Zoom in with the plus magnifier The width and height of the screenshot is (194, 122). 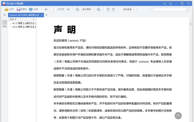[x=98, y=9]
